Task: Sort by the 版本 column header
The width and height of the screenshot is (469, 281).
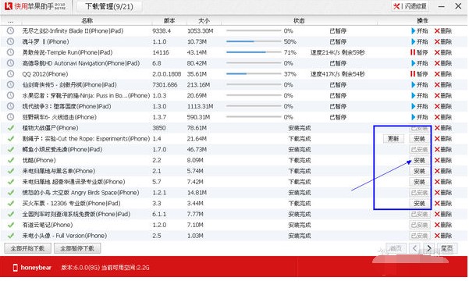Action: tap(169, 20)
